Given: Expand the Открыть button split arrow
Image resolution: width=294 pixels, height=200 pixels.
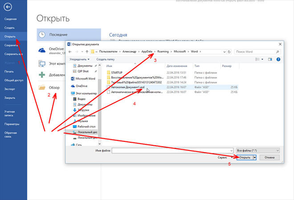Looking at the screenshot, I should pos(255,157).
